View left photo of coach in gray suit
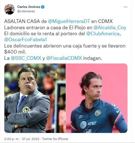 [x=35, y=98]
